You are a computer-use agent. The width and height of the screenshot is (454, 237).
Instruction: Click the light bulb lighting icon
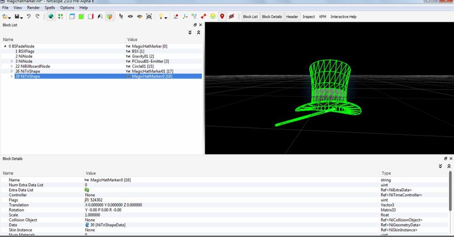point(161,16)
